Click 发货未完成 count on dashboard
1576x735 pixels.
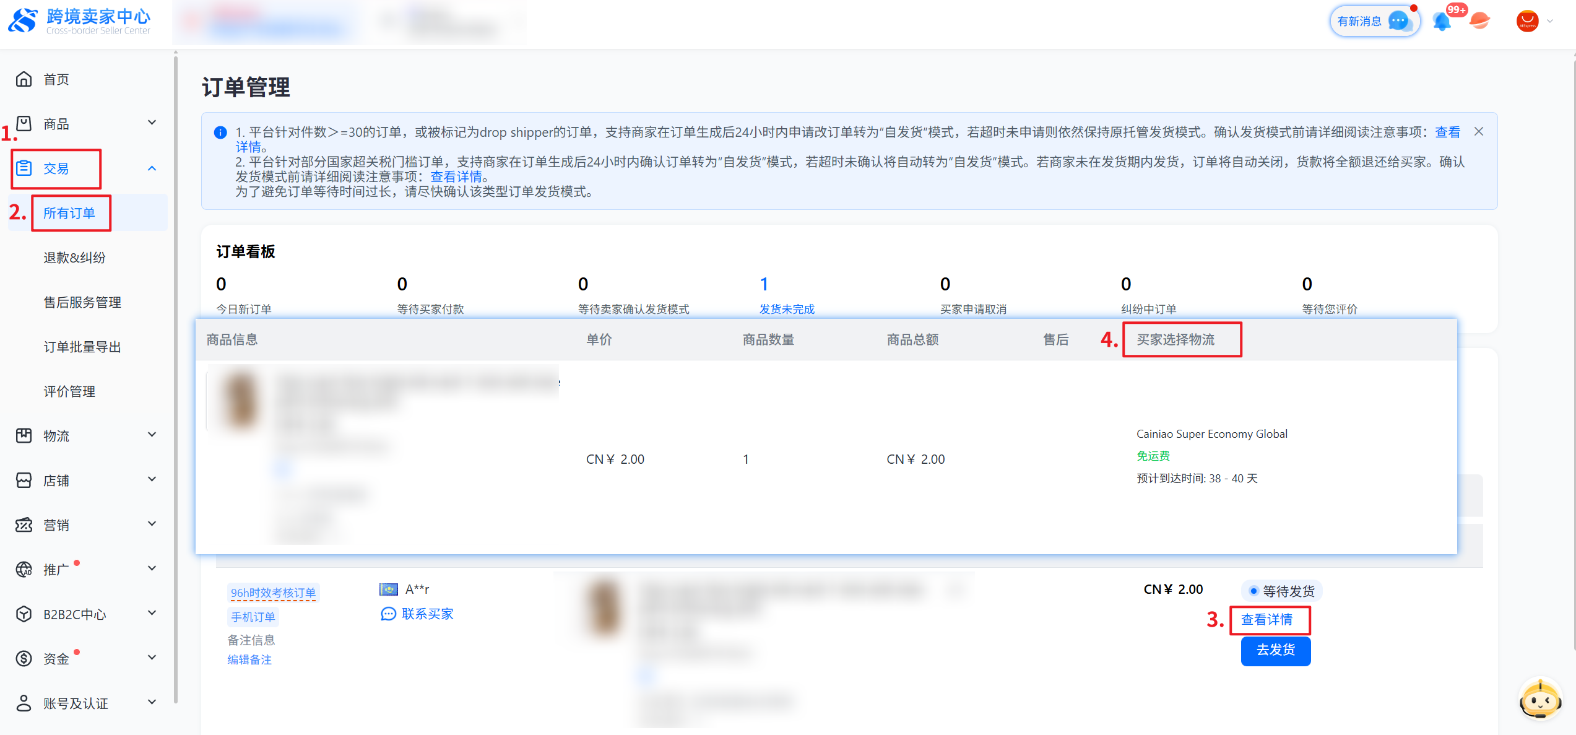764,284
